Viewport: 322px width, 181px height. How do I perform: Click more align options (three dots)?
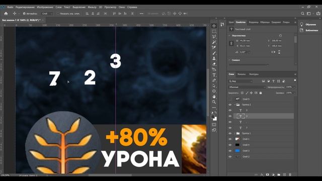point(141,14)
